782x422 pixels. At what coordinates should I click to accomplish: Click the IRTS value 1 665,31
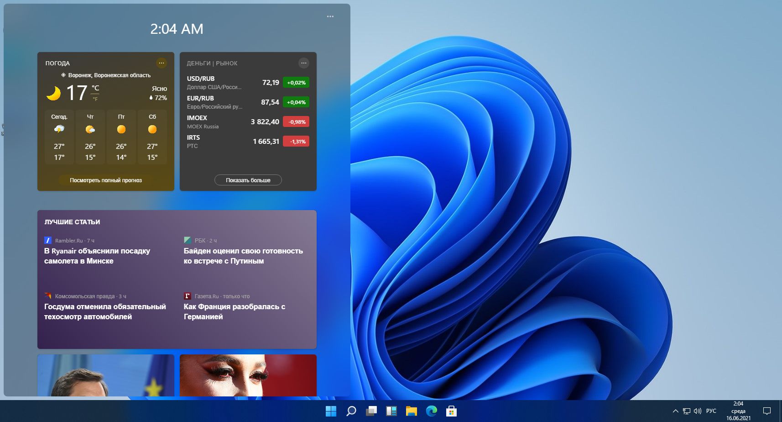click(266, 142)
